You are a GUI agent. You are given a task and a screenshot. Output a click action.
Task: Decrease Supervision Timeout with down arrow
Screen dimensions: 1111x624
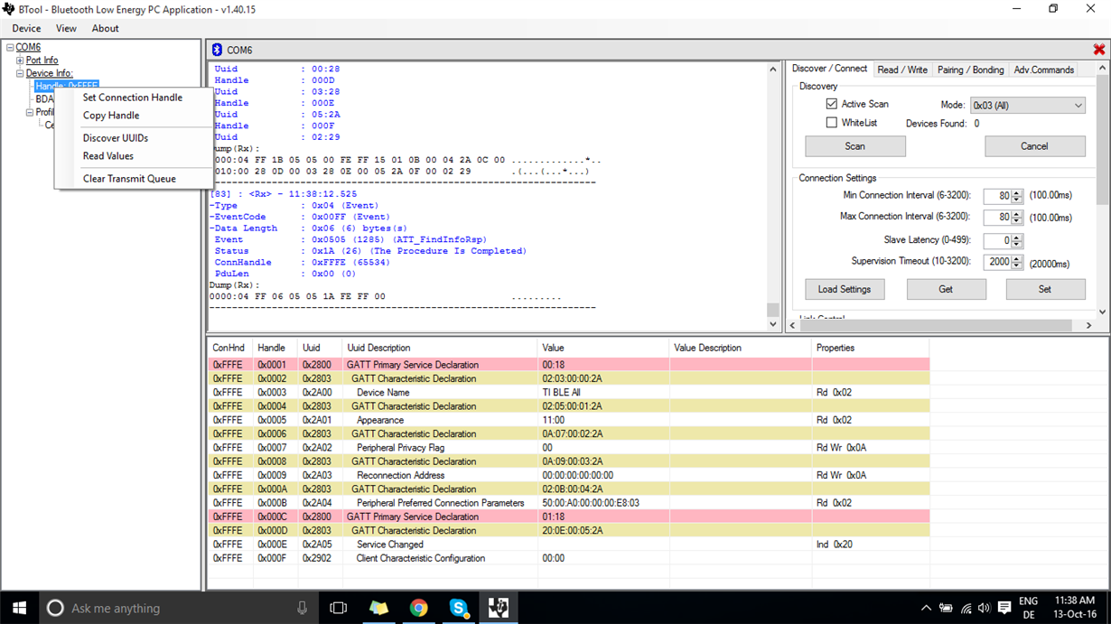coord(1017,266)
